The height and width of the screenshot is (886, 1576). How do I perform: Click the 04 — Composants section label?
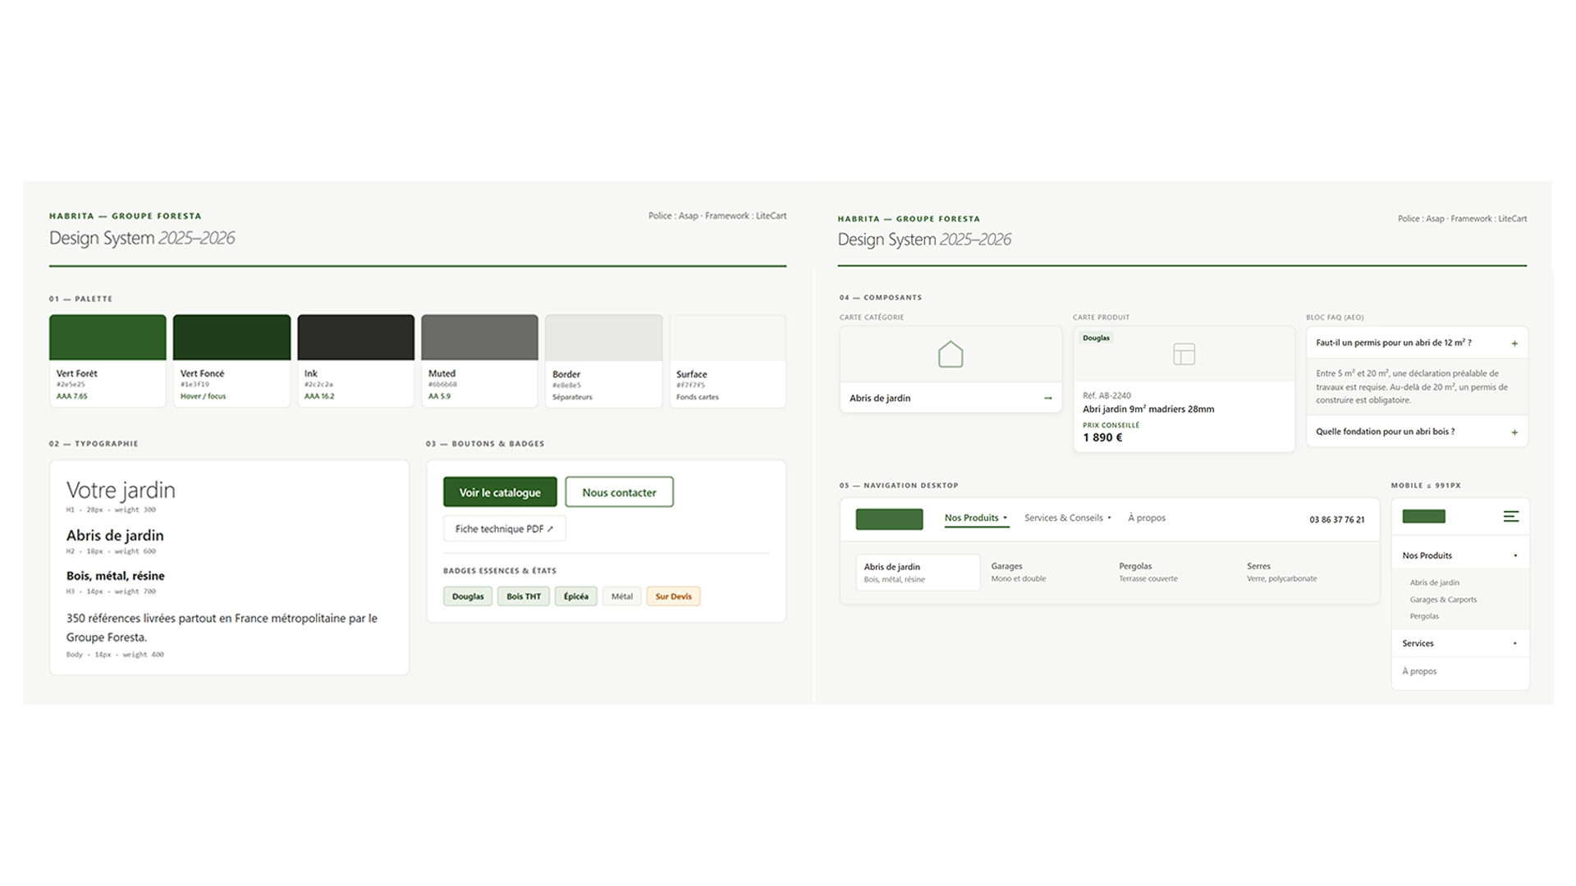881,298
